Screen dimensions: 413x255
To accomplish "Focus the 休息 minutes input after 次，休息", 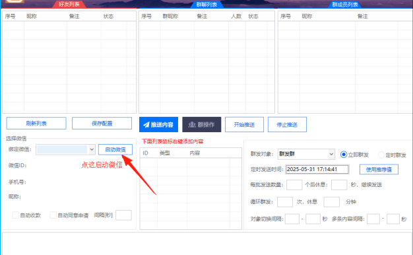I will coord(332,202).
